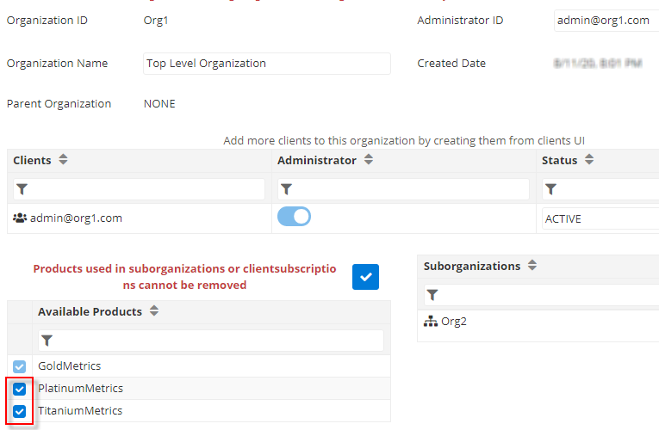Click the filter icon under Suborganizations
The width and height of the screenshot is (659, 430).
click(432, 295)
